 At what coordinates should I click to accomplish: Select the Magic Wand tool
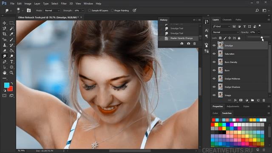click(x=11, y=28)
